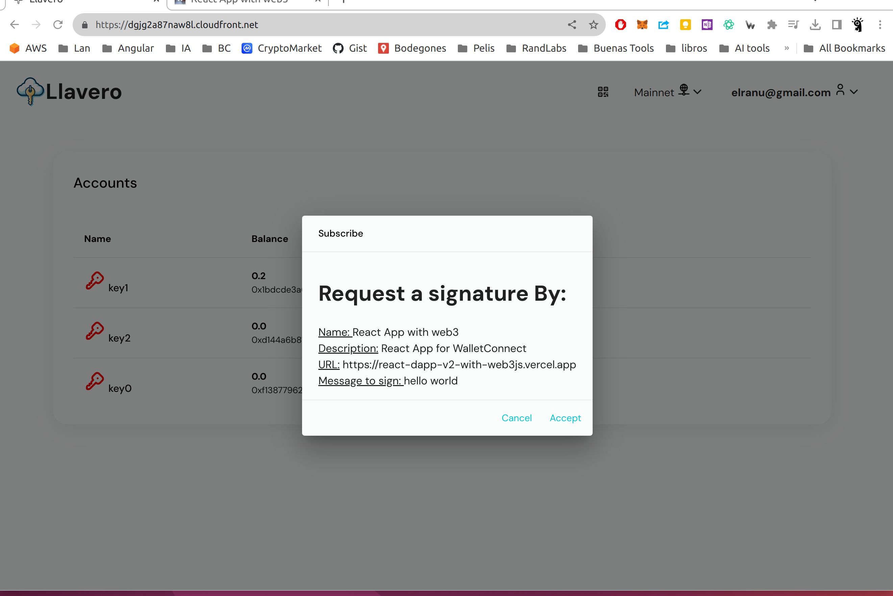
Task: Open the IA bookmarks folder
Action: coord(178,48)
